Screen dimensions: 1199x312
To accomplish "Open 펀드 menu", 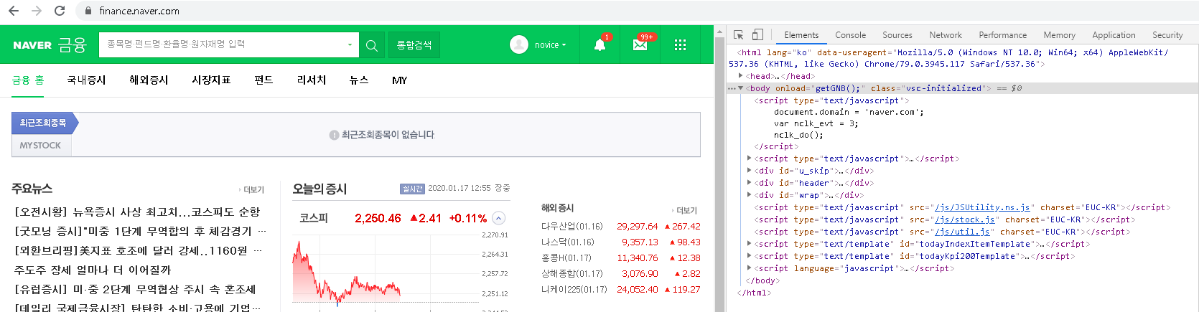I will (263, 80).
